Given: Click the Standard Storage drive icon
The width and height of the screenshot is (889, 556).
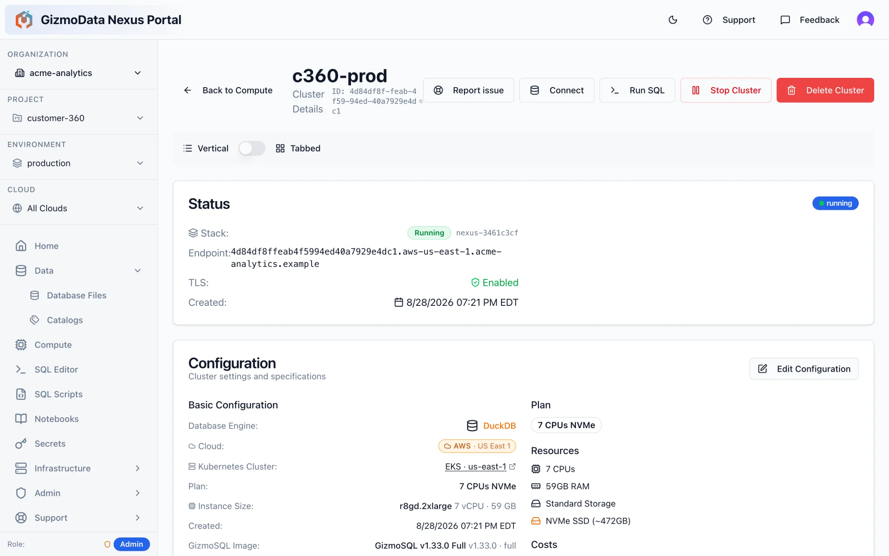Looking at the screenshot, I should pyautogui.click(x=536, y=504).
